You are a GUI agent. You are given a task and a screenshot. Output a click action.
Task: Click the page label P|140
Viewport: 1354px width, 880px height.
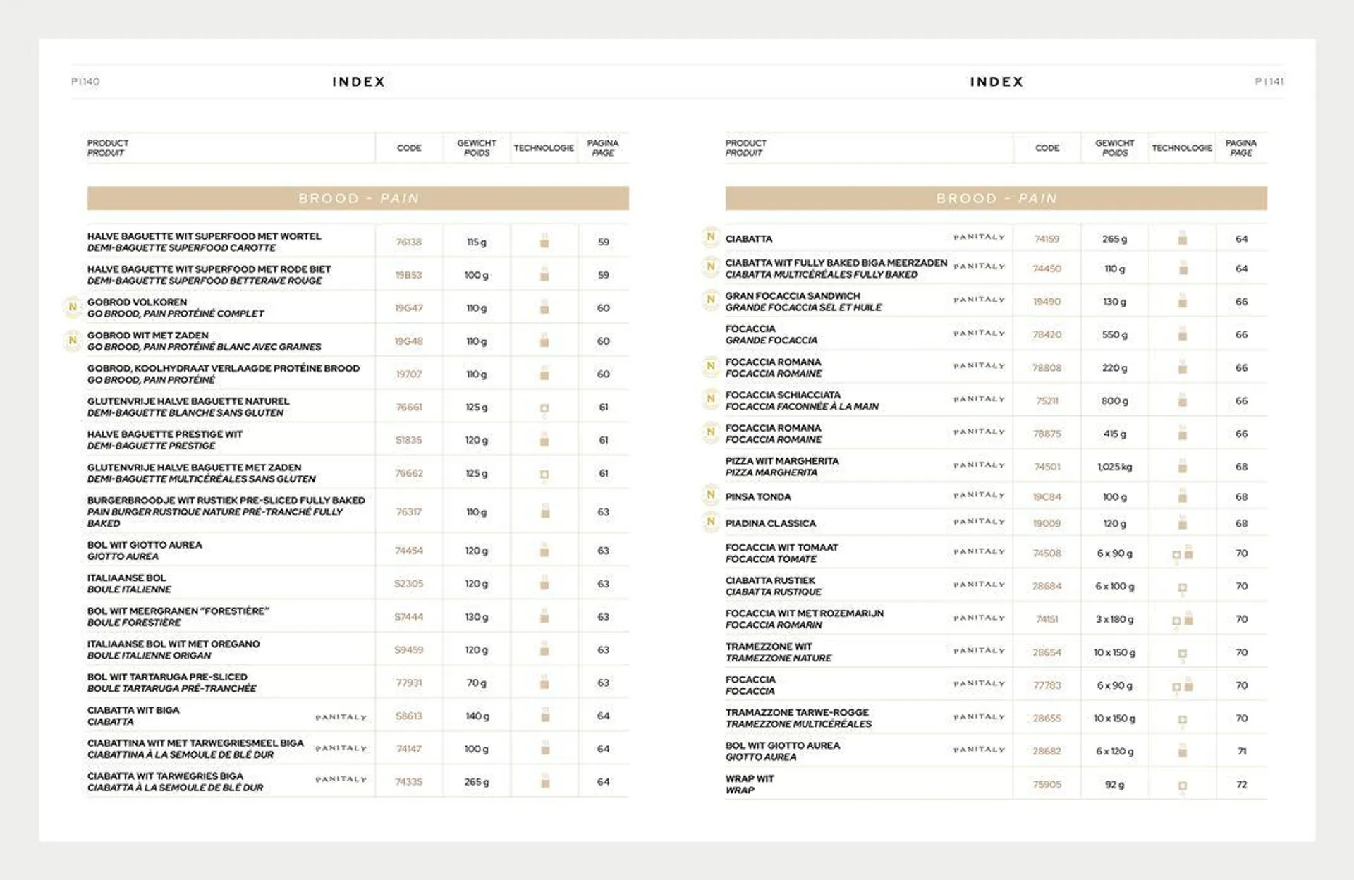85,82
